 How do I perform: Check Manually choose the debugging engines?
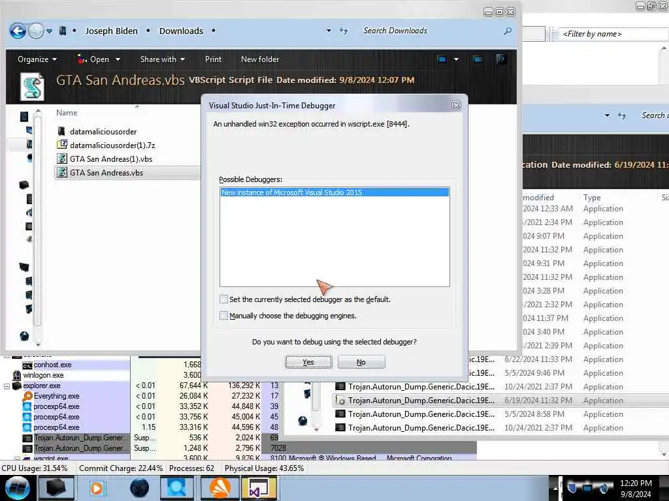(x=223, y=316)
